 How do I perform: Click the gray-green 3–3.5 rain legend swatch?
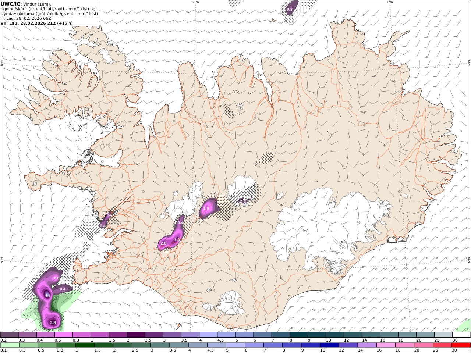click(x=160, y=345)
